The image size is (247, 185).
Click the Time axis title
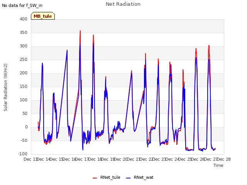click(218, 165)
